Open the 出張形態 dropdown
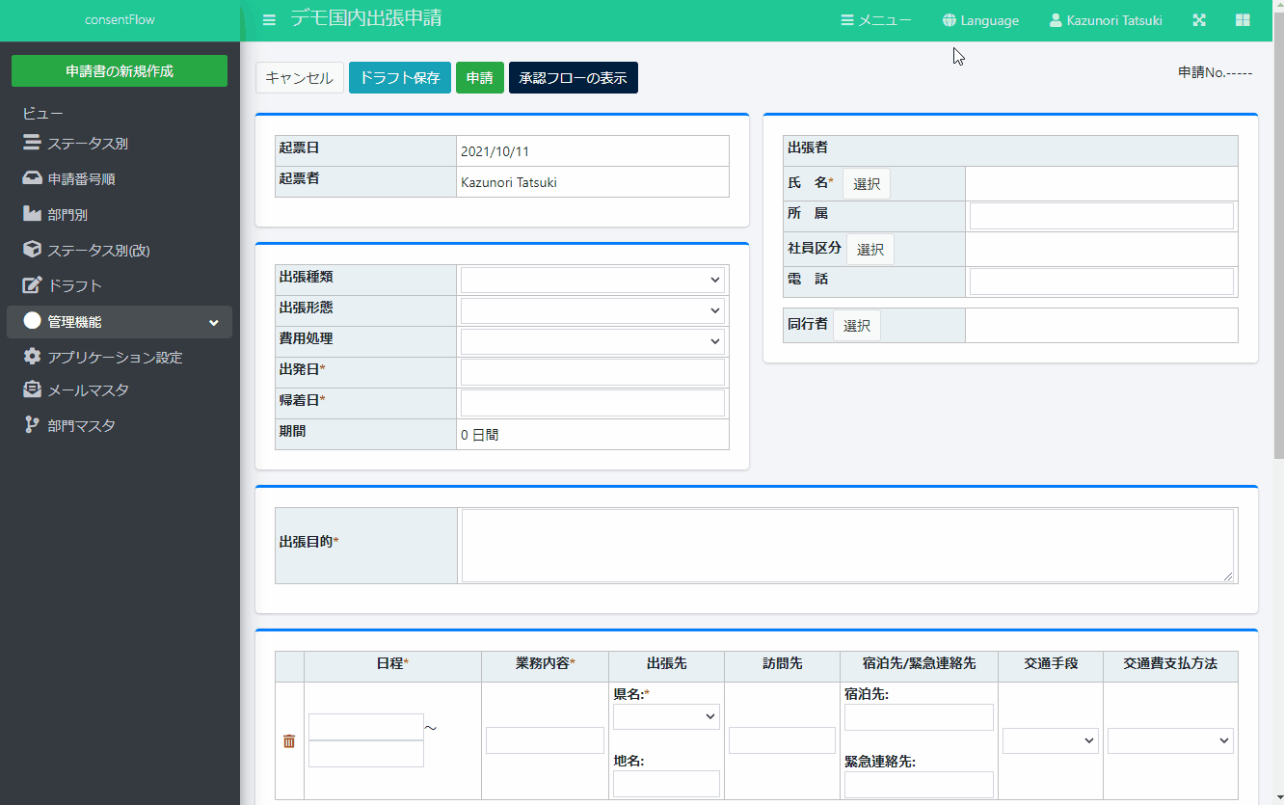 pos(593,310)
